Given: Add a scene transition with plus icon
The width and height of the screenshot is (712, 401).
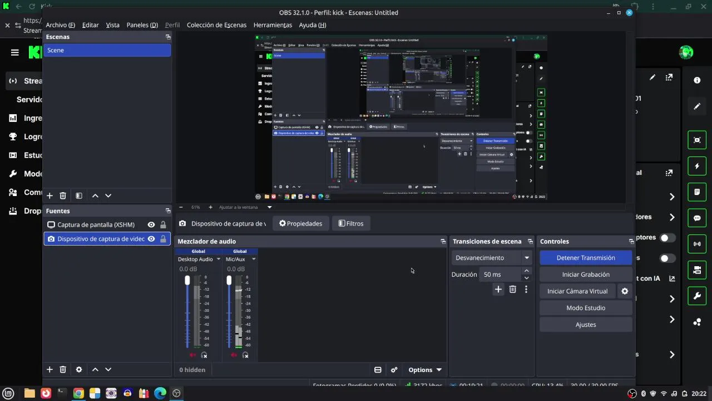Looking at the screenshot, I should point(498,289).
